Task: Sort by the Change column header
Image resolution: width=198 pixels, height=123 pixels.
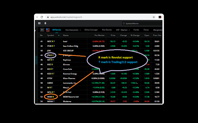Action: pos(123,35)
